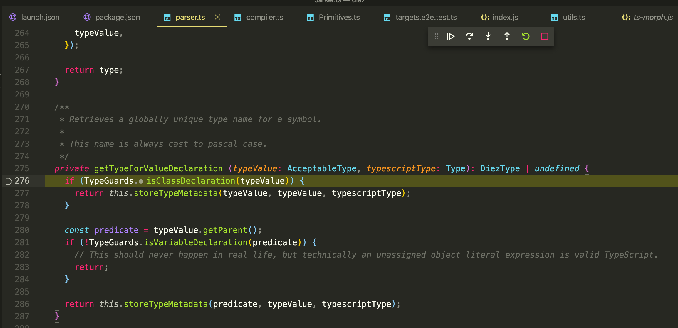Viewport: 678px width, 328px height.
Task: Click the TypeScript icon on Primitives.ts tab
Action: pyautogui.click(x=310, y=17)
